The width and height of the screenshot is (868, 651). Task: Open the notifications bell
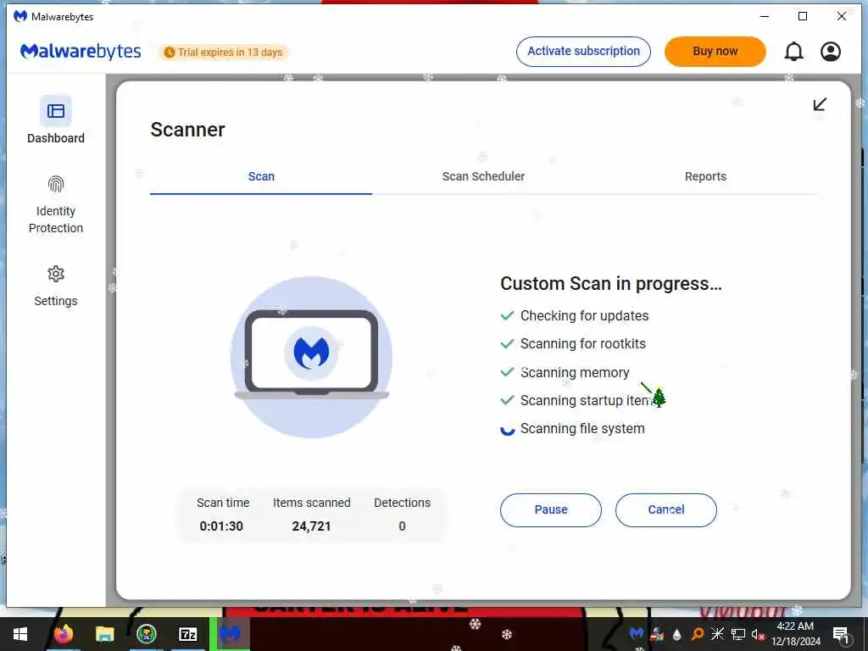point(793,52)
